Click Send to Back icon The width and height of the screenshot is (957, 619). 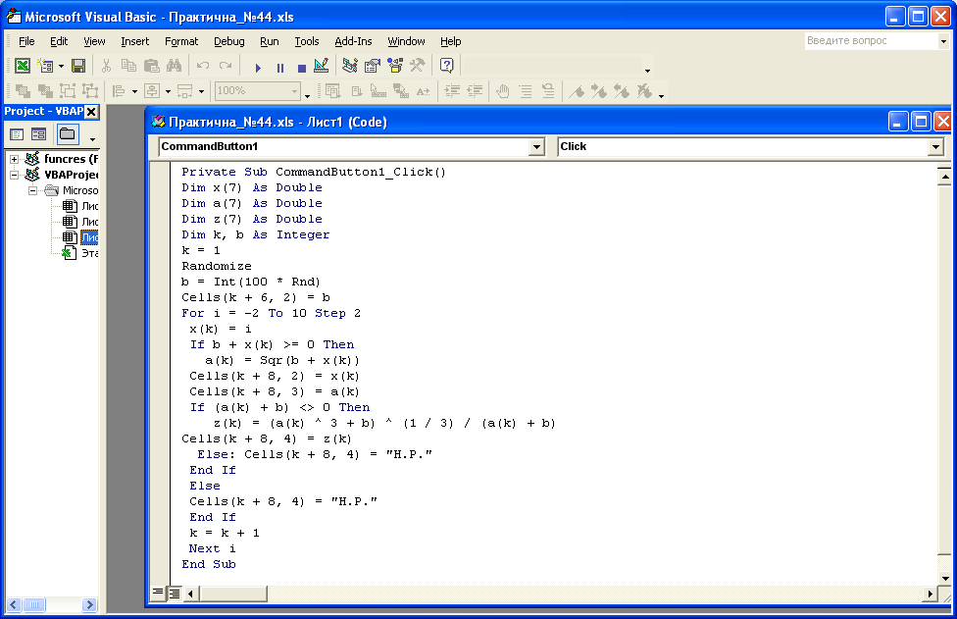pyautogui.click(x=45, y=91)
